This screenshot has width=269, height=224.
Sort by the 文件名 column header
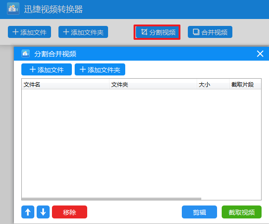pyautogui.click(x=65, y=84)
